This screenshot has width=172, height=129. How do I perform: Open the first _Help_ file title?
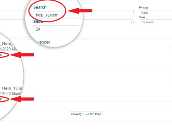(7, 44)
